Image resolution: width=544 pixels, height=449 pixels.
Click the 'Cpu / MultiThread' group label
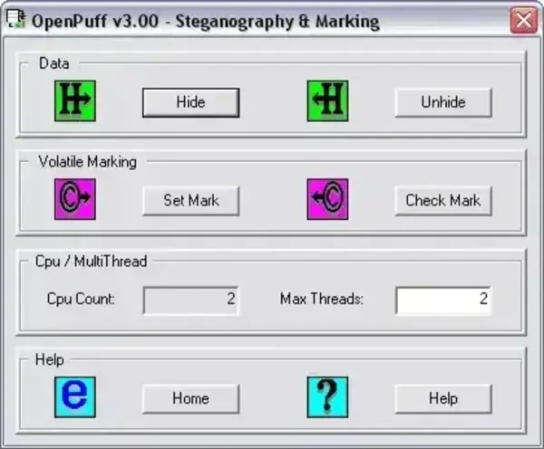(92, 262)
